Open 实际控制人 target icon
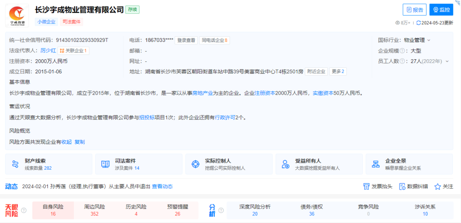 [x=195, y=164]
